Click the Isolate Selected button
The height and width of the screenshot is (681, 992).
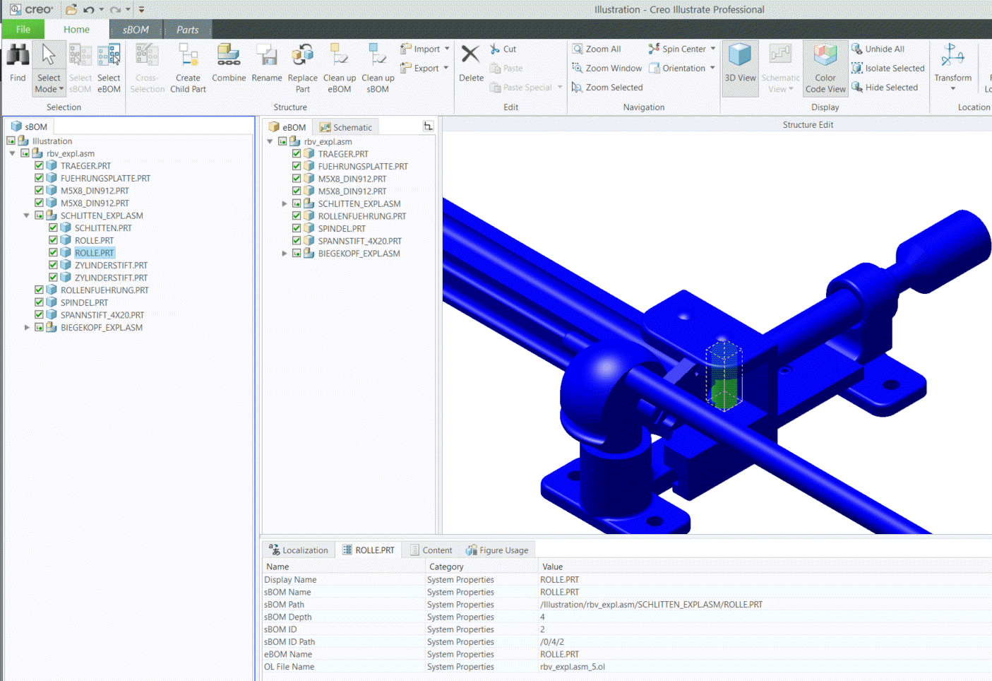pyautogui.click(x=888, y=68)
